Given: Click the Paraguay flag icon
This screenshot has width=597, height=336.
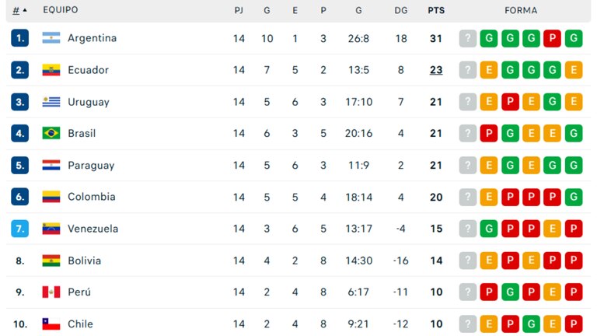Looking at the screenshot, I should tap(51, 165).
